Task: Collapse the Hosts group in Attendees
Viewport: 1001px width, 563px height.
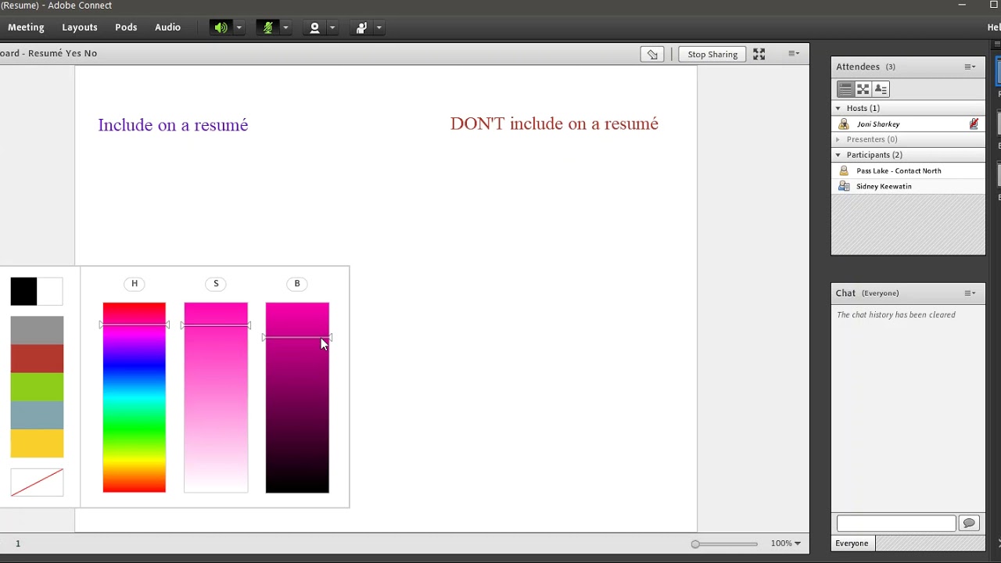Action: (838, 108)
